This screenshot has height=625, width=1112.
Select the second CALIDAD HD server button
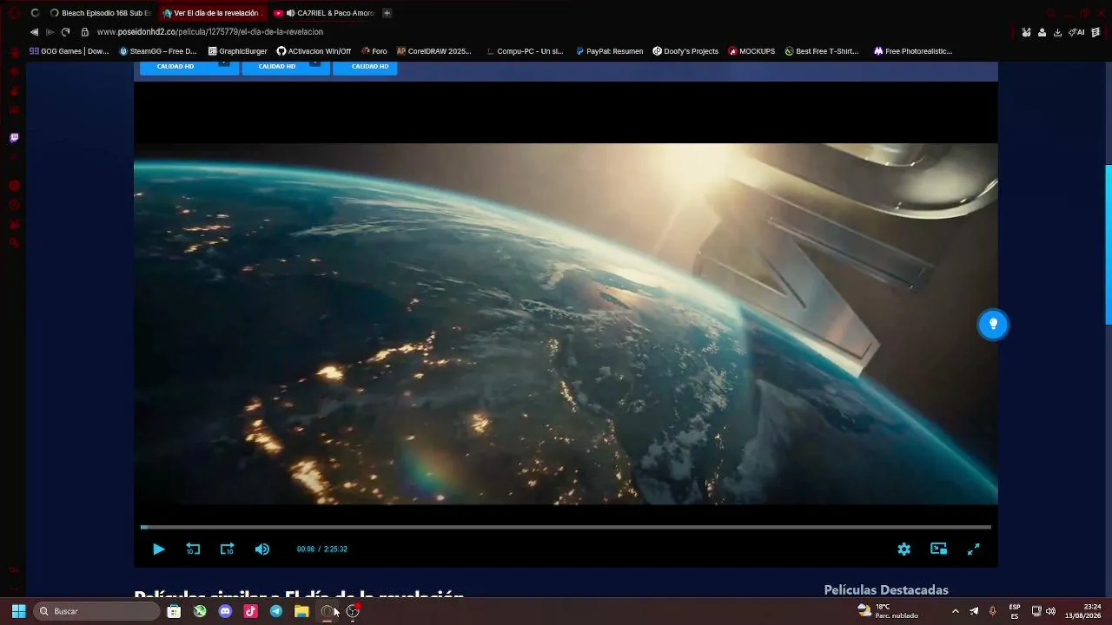285,67
